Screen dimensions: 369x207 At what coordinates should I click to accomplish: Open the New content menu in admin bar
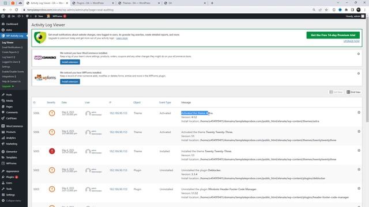39,16
